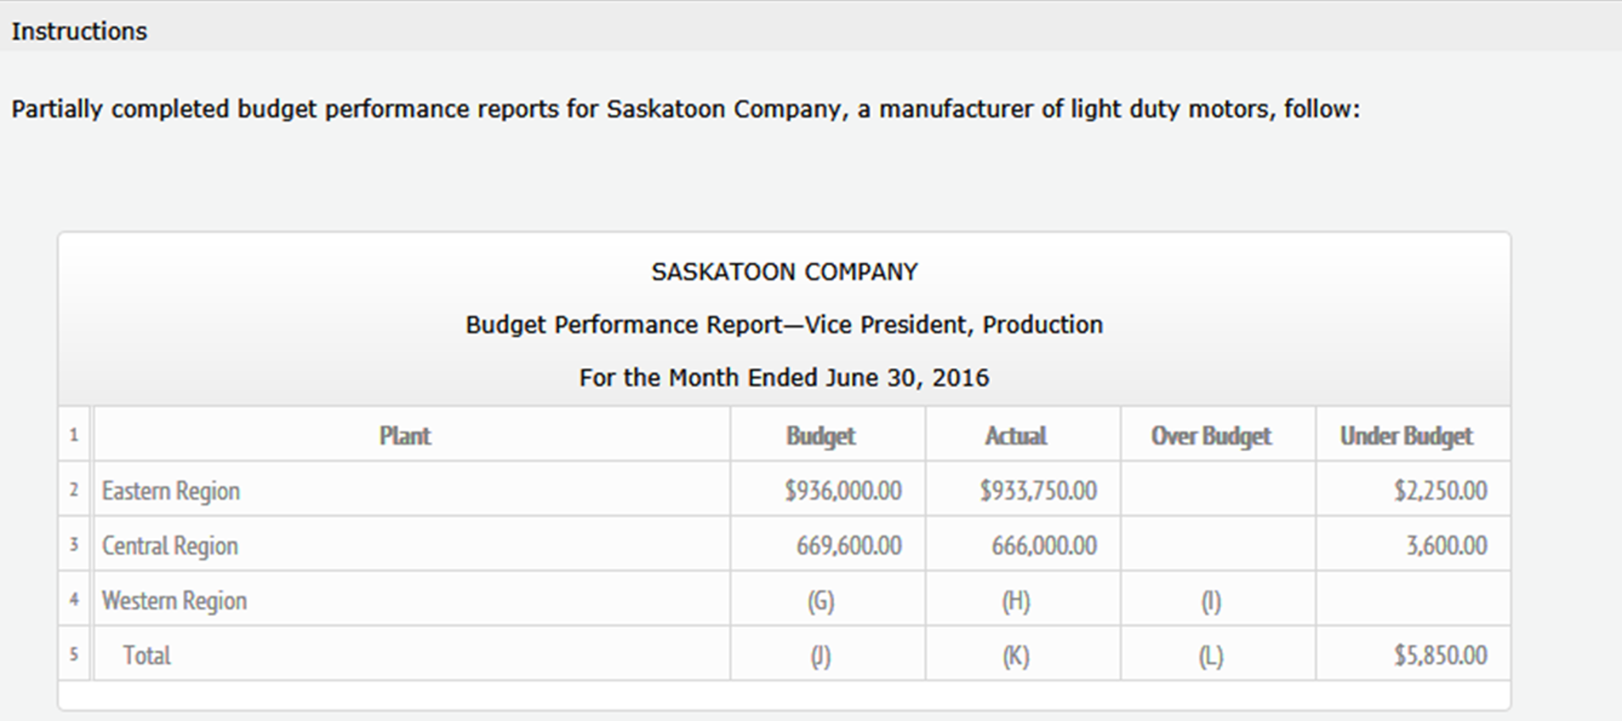This screenshot has width=1622, height=721.
Task: Click row number 1 in table
Action: coord(74,434)
